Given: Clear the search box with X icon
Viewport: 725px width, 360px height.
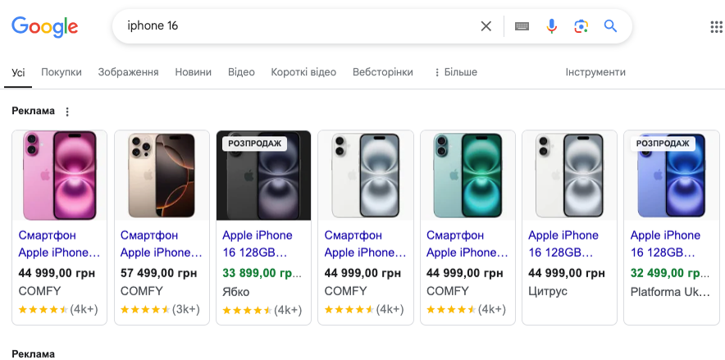Looking at the screenshot, I should tap(486, 26).
